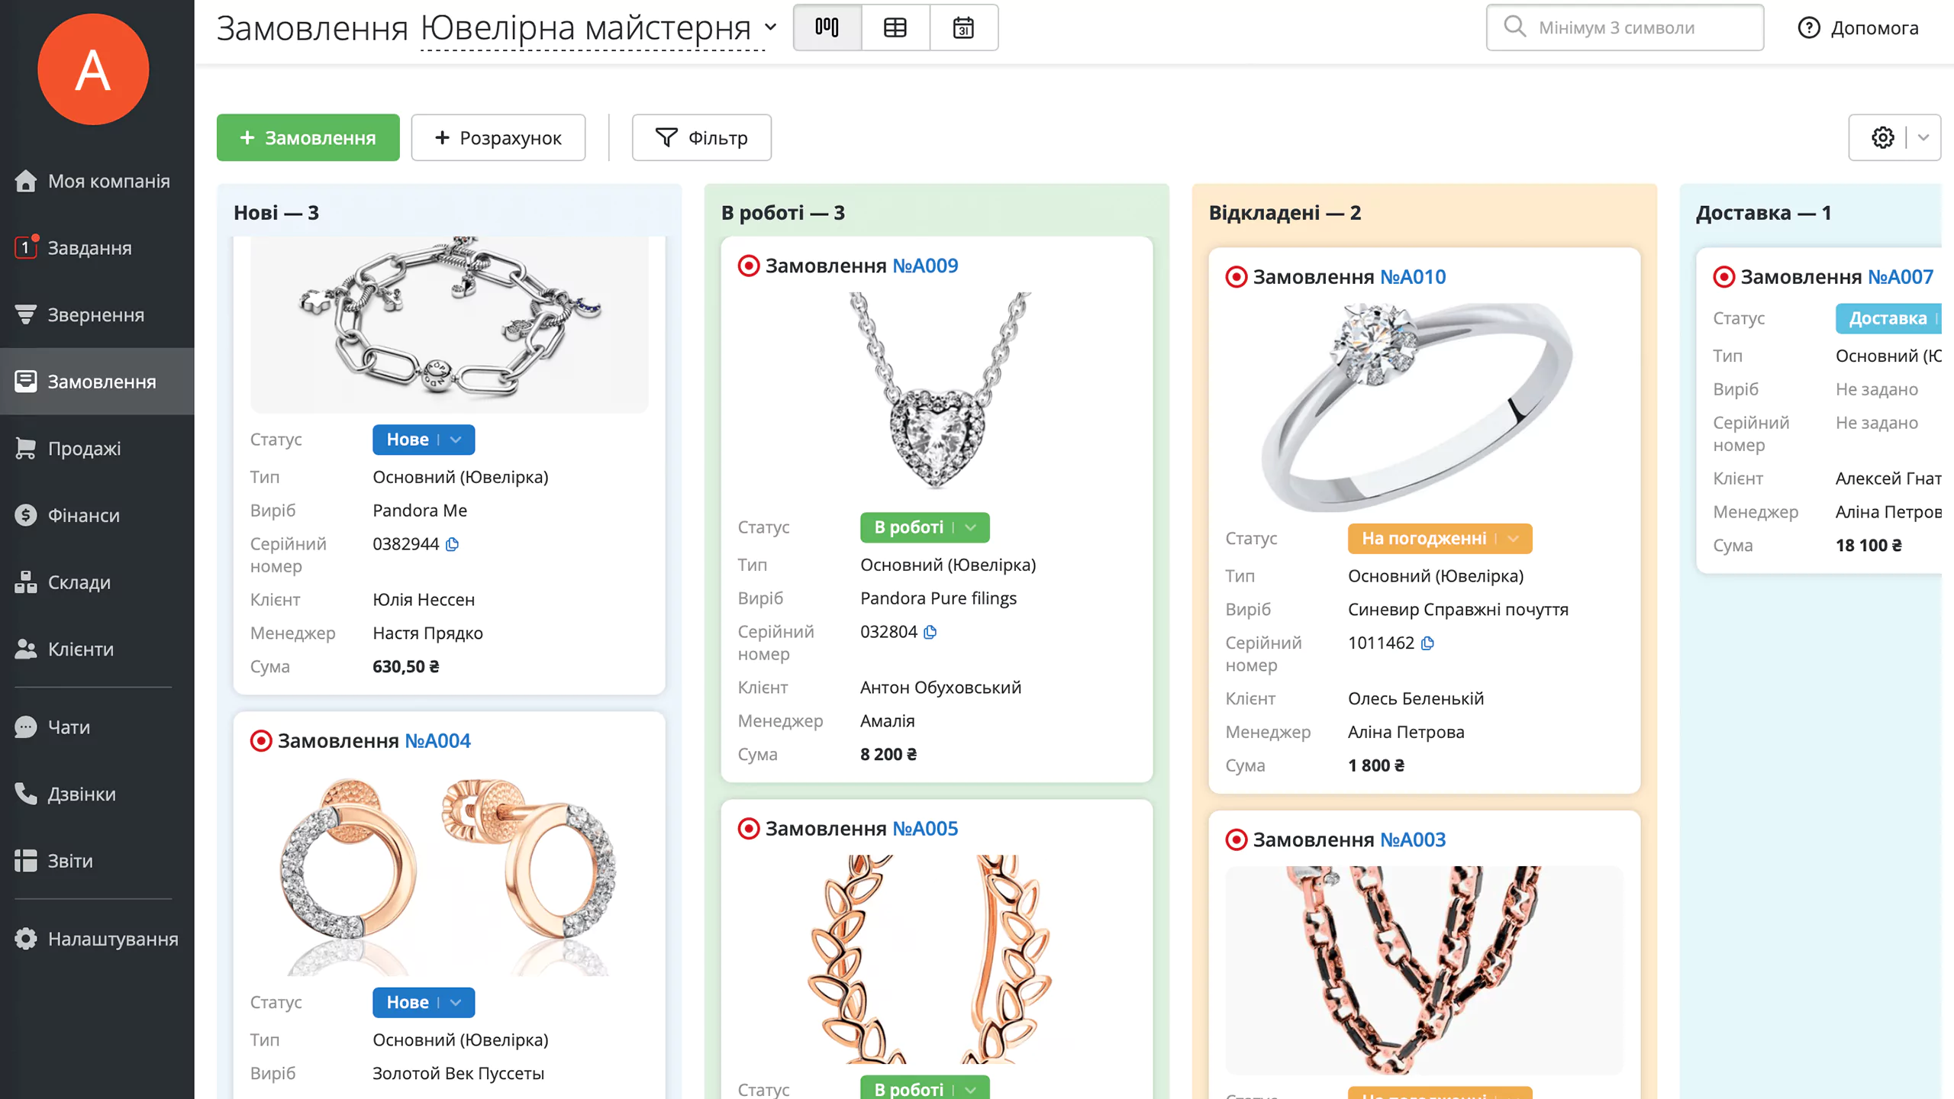Viewport: 1954px width, 1099px height.
Task: Open order link №A005
Action: pos(926,829)
